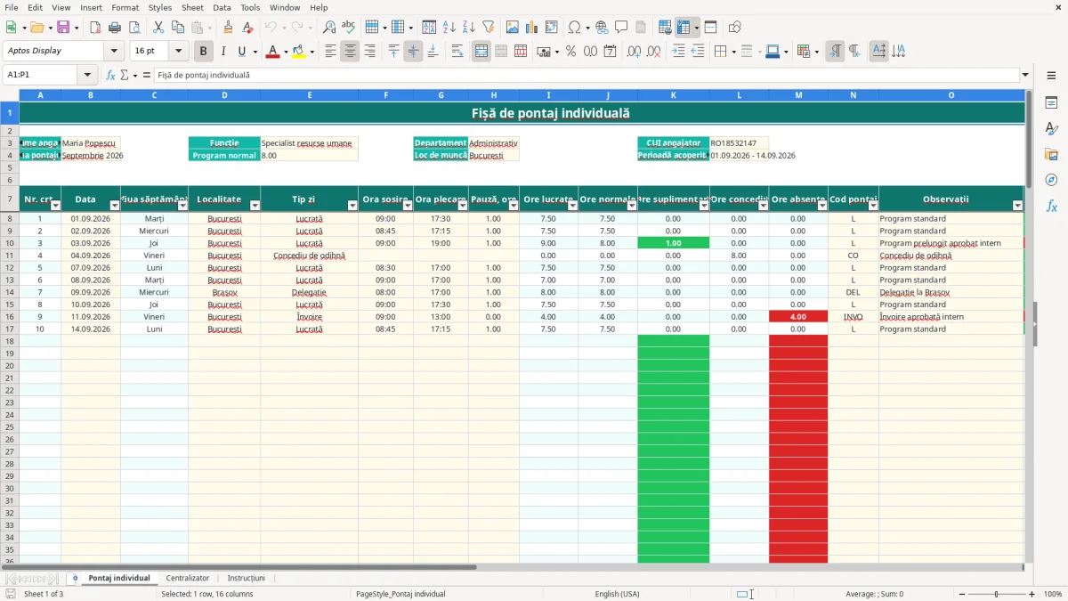
Task: Open Find and Replace
Action: (329, 28)
